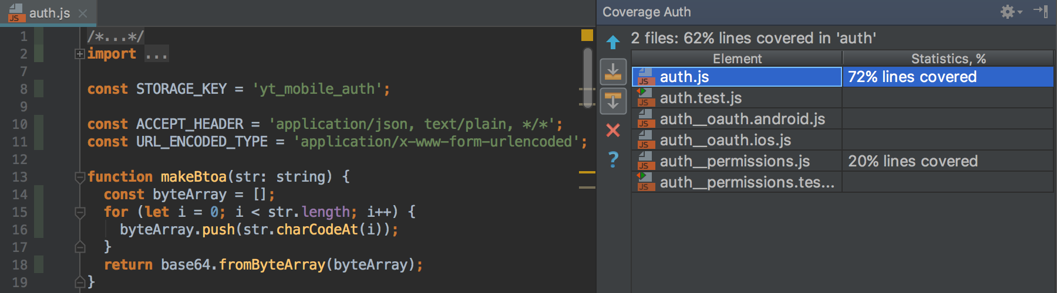Viewport: 1057px width, 293px height.
Task: Close the auth.js editor tab
Action: point(83,13)
